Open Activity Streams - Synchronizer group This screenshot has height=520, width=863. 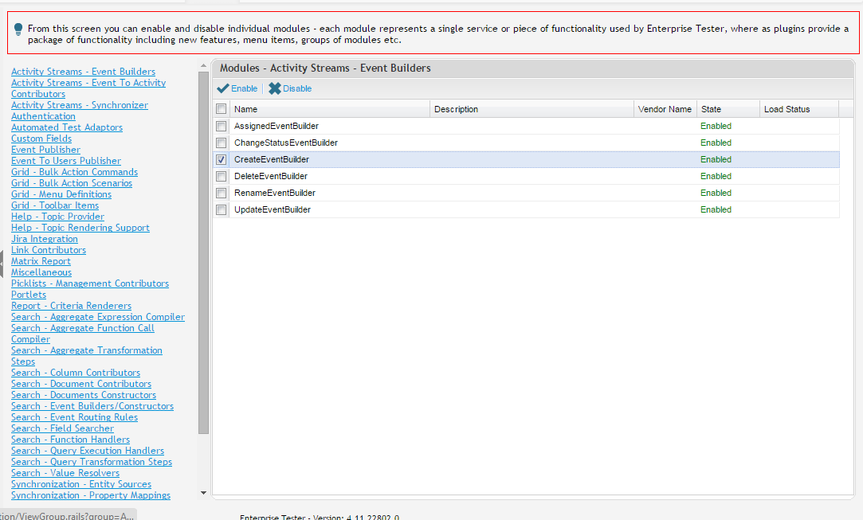(80, 105)
